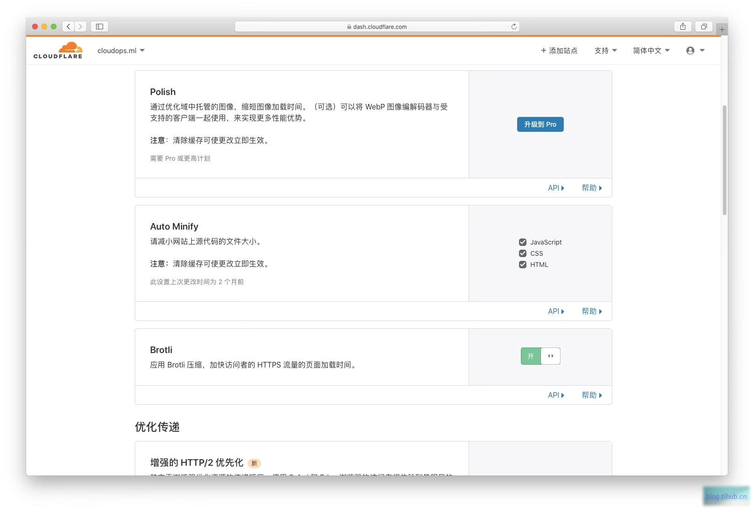The width and height of the screenshot is (754, 510).
Task: Open a new tab with plus icon
Action: [x=722, y=29]
